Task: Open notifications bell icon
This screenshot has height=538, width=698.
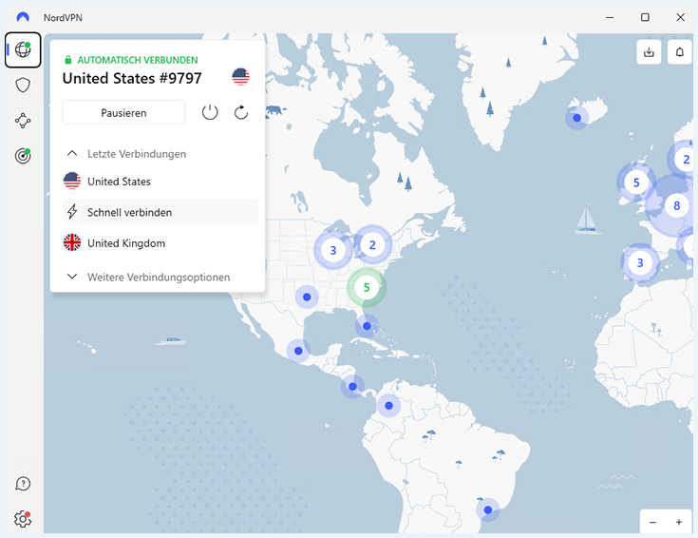Action: 679,52
